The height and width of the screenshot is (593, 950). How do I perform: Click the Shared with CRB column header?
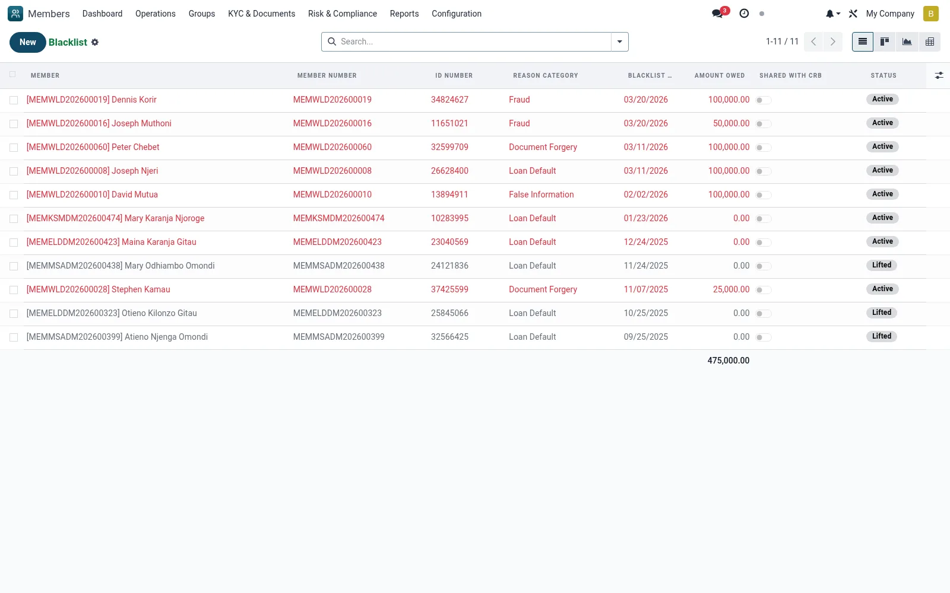point(790,75)
